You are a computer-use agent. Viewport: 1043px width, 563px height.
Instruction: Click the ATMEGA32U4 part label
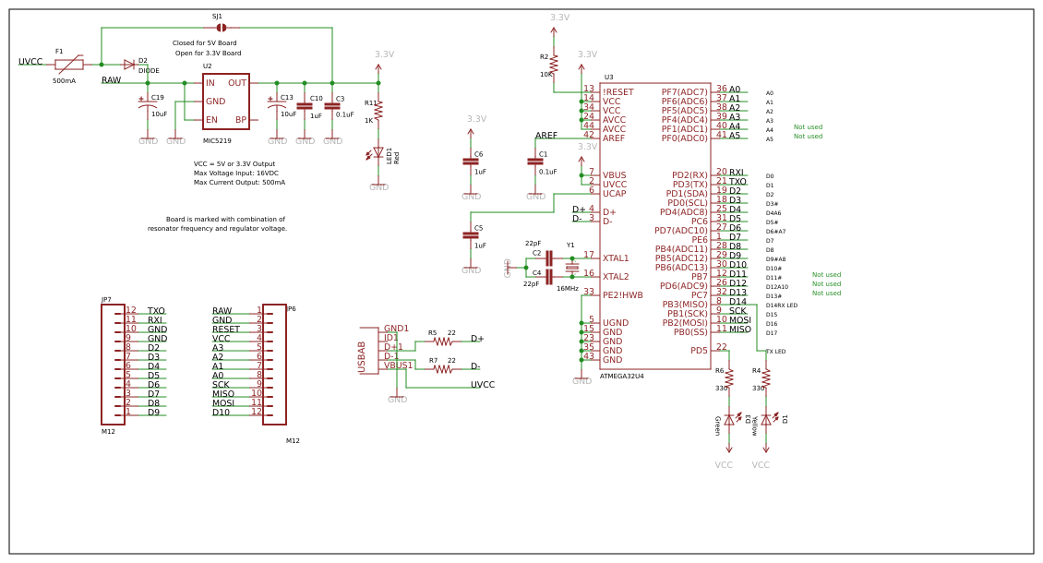[x=622, y=376]
